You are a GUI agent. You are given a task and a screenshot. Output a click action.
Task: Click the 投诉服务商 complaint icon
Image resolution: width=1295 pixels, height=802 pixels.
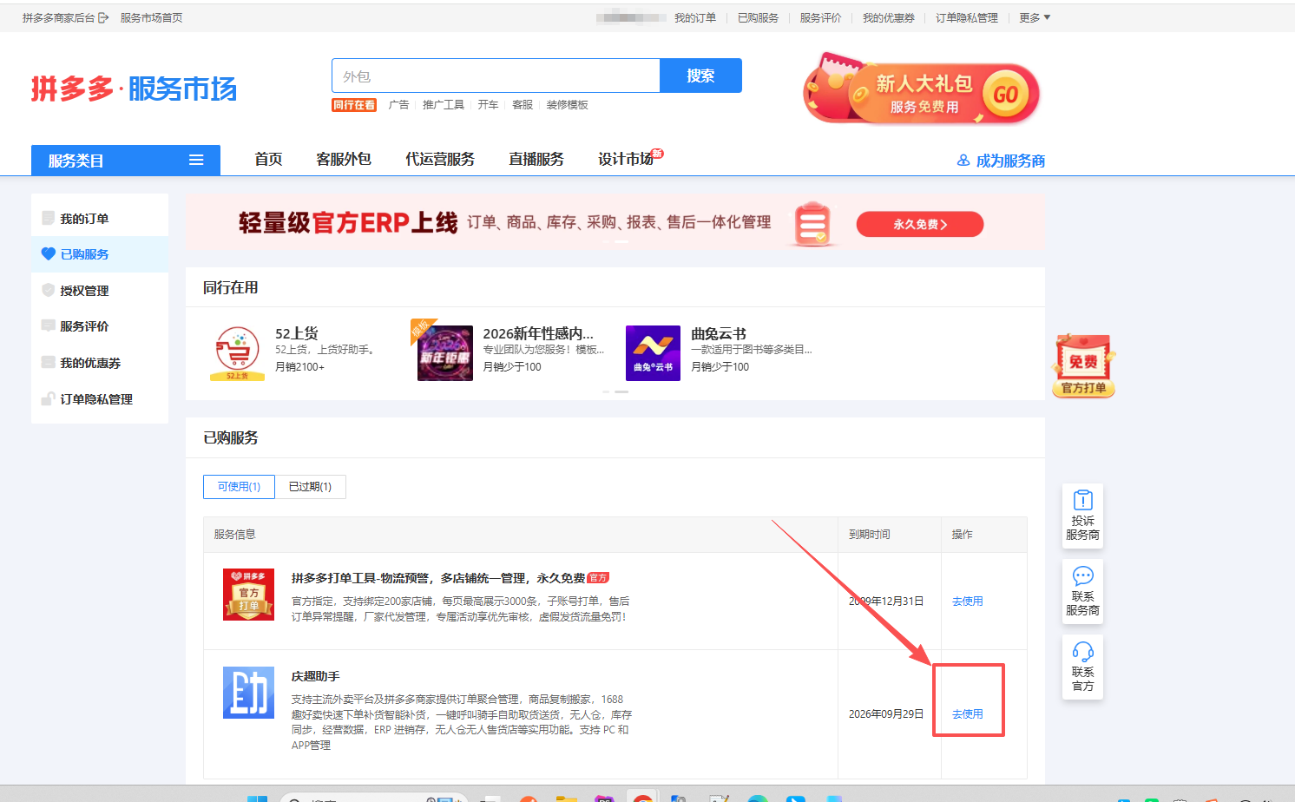coord(1082,501)
